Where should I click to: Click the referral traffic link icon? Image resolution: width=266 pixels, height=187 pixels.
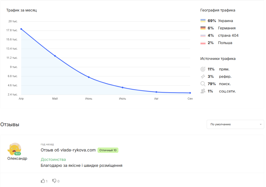click(203, 77)
